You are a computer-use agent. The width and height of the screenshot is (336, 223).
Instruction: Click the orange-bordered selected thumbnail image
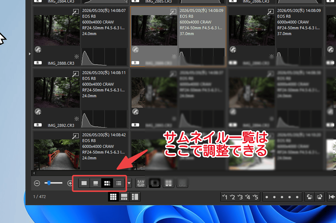pyautogui.click(x=155, y=30)
